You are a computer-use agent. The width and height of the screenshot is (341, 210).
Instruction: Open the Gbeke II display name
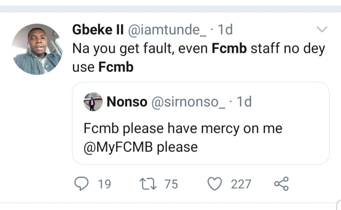[x=98, y=30]
